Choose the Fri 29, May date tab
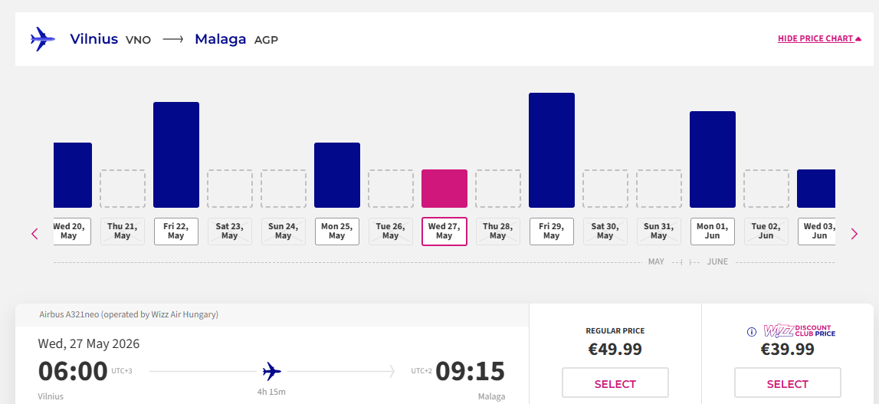 552,232
